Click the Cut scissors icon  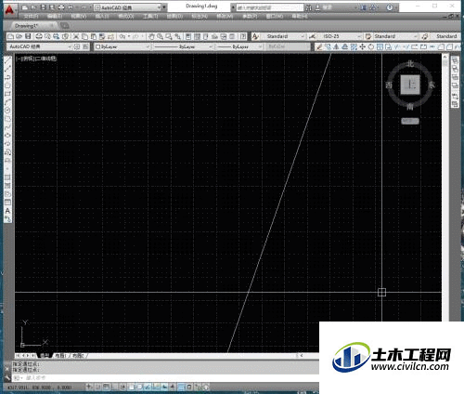pyautogui.click(x=76, y=36)
